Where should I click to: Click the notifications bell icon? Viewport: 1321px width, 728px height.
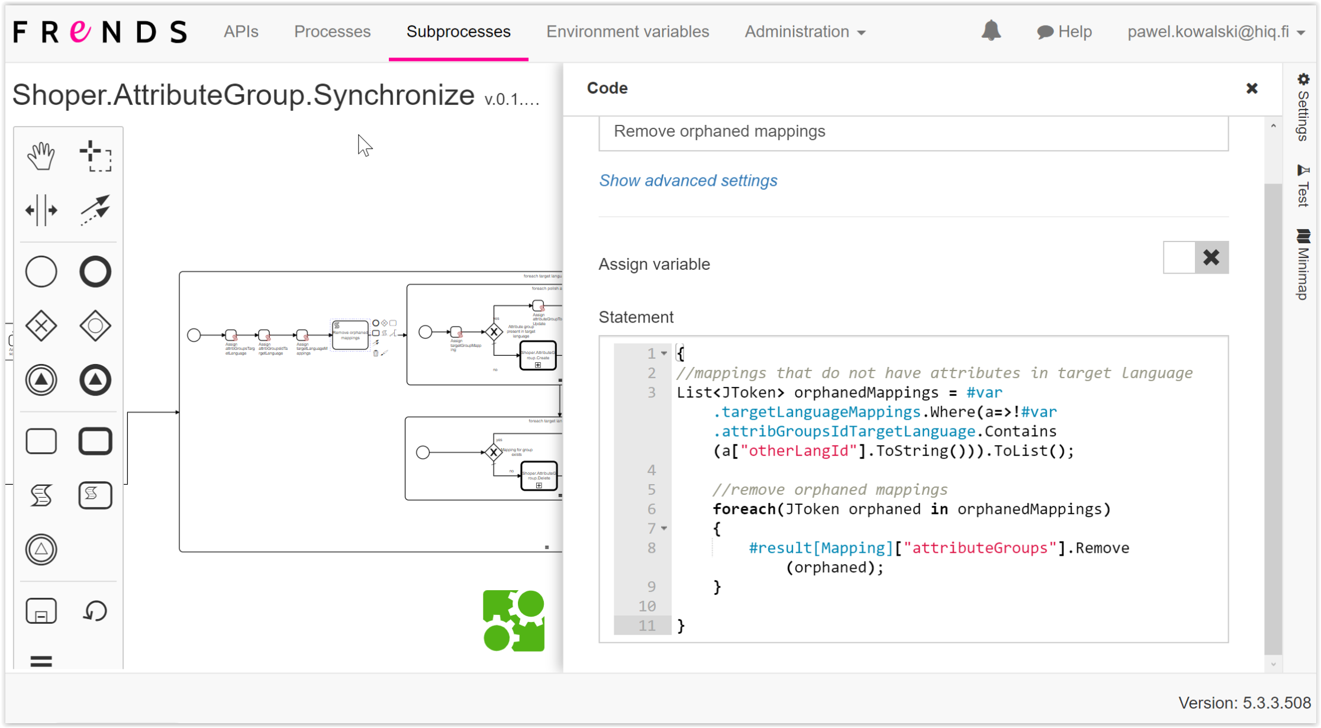point(991,31)
